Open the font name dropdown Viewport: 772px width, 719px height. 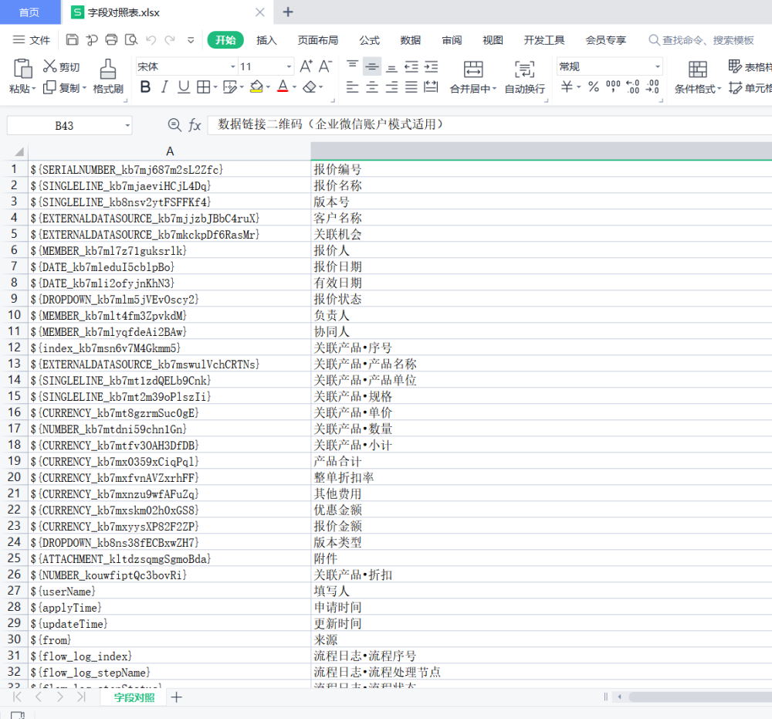(233, 66)
